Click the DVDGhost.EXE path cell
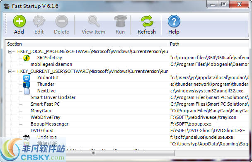 click(208, 131)
